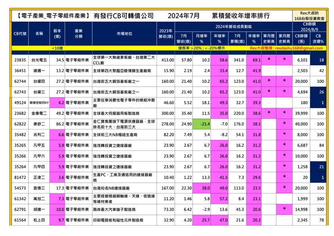This screenshot has width=334, height=236.
Task: Click the CB代號 column header
Action: (20, 33)
